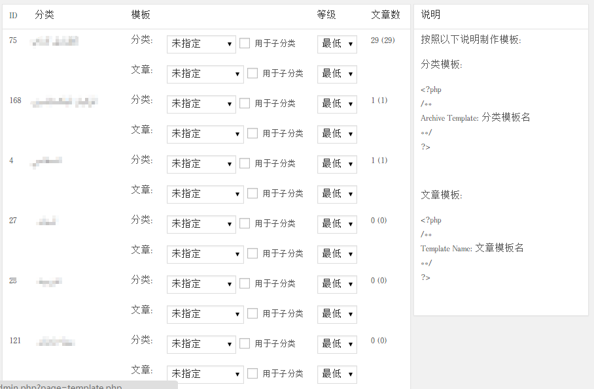Click the 29 (29) article count link
This screenshot has width=594, height=389.
[x=383, y=40]
